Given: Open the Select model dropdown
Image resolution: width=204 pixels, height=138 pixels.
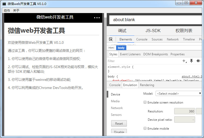Looking at the screenshot, I should (179, 93).
